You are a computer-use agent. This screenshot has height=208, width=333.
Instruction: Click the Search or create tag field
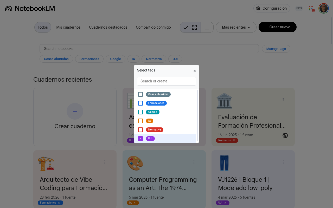coord(166,81)
